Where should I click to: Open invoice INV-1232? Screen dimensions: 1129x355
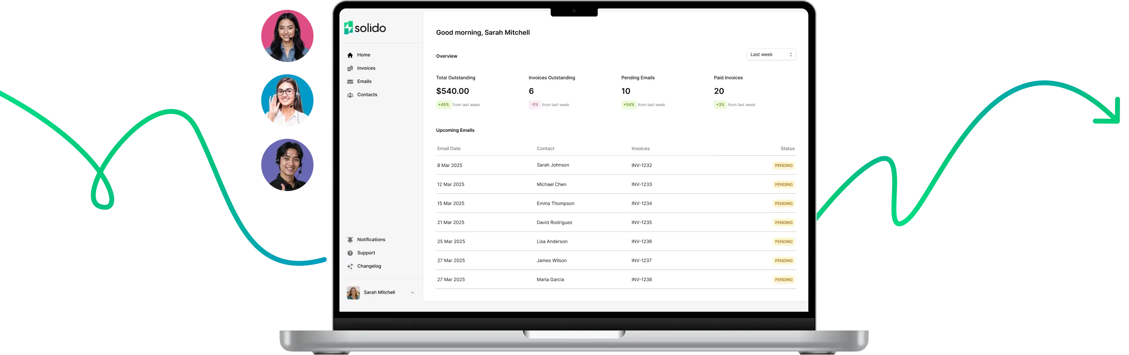coord(641,165)
